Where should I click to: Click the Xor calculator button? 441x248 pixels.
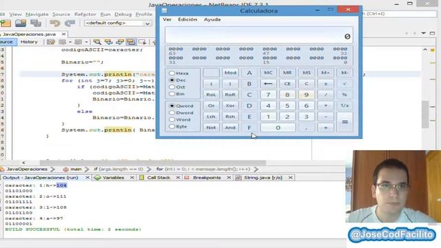tap(230, 105)
